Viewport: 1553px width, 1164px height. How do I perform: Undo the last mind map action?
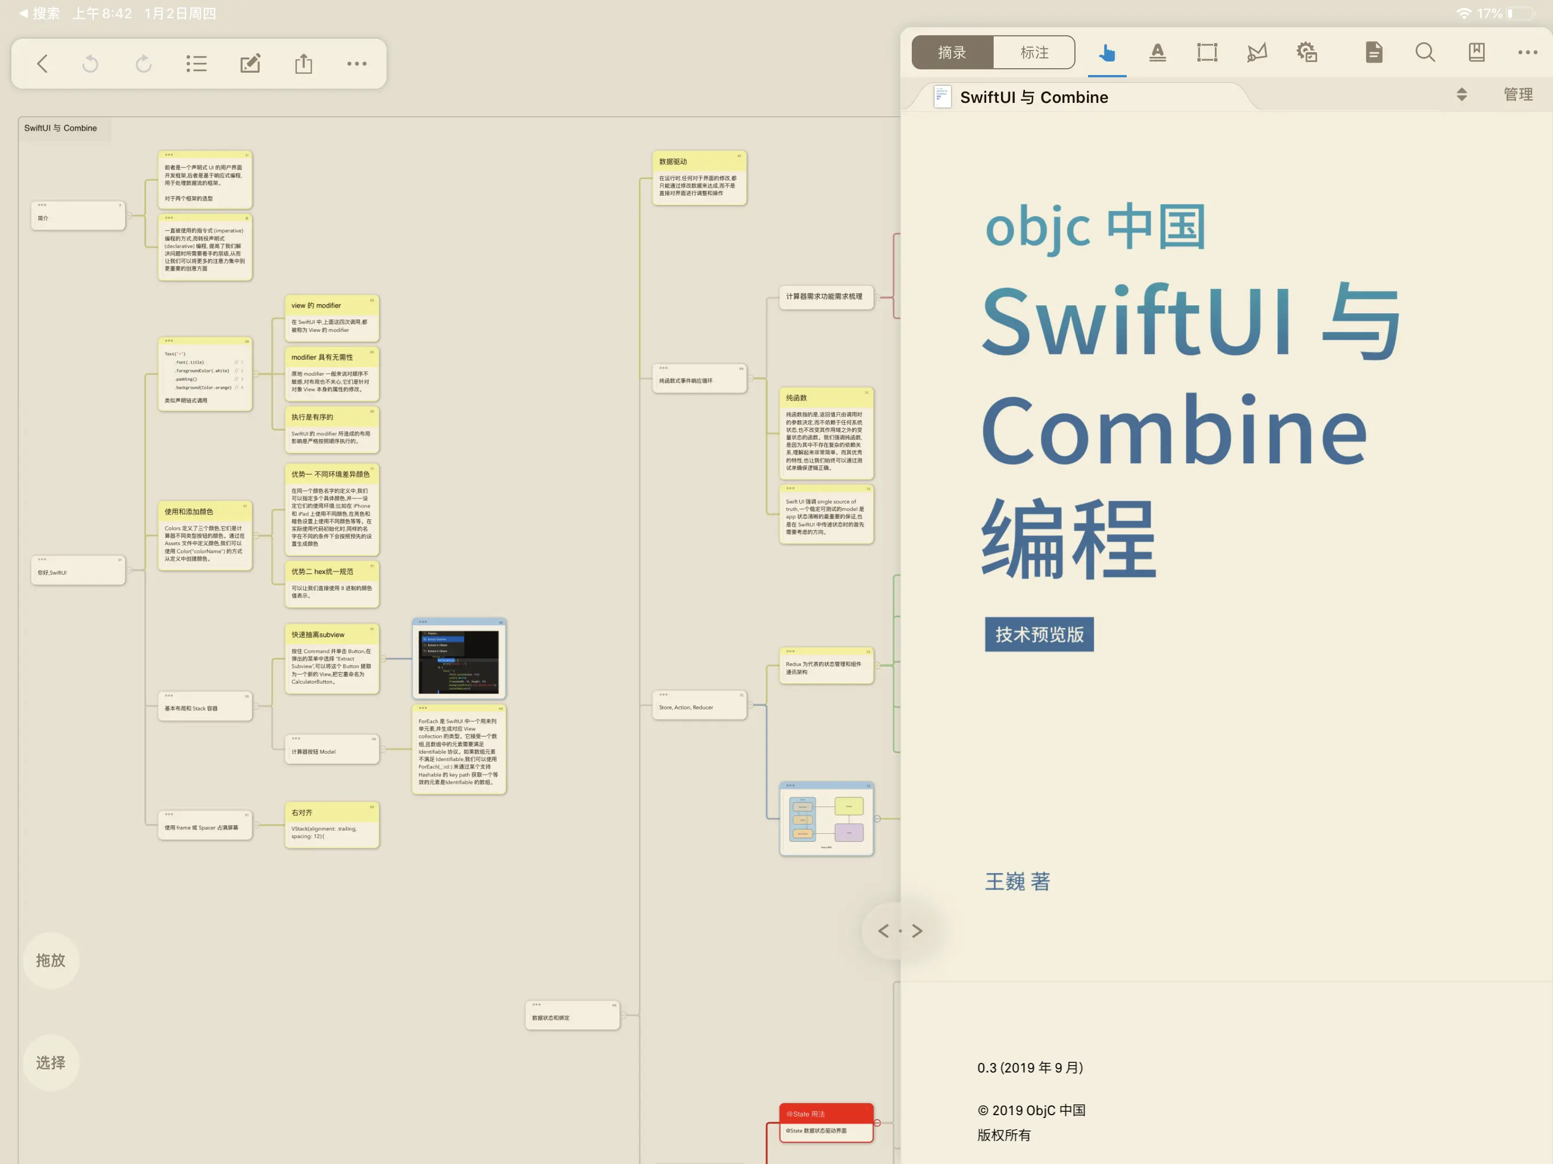point(90,64)
